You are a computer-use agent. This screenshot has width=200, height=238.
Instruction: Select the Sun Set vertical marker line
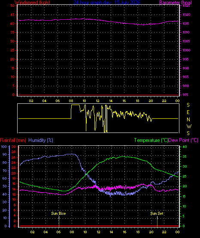pos(157,221)
